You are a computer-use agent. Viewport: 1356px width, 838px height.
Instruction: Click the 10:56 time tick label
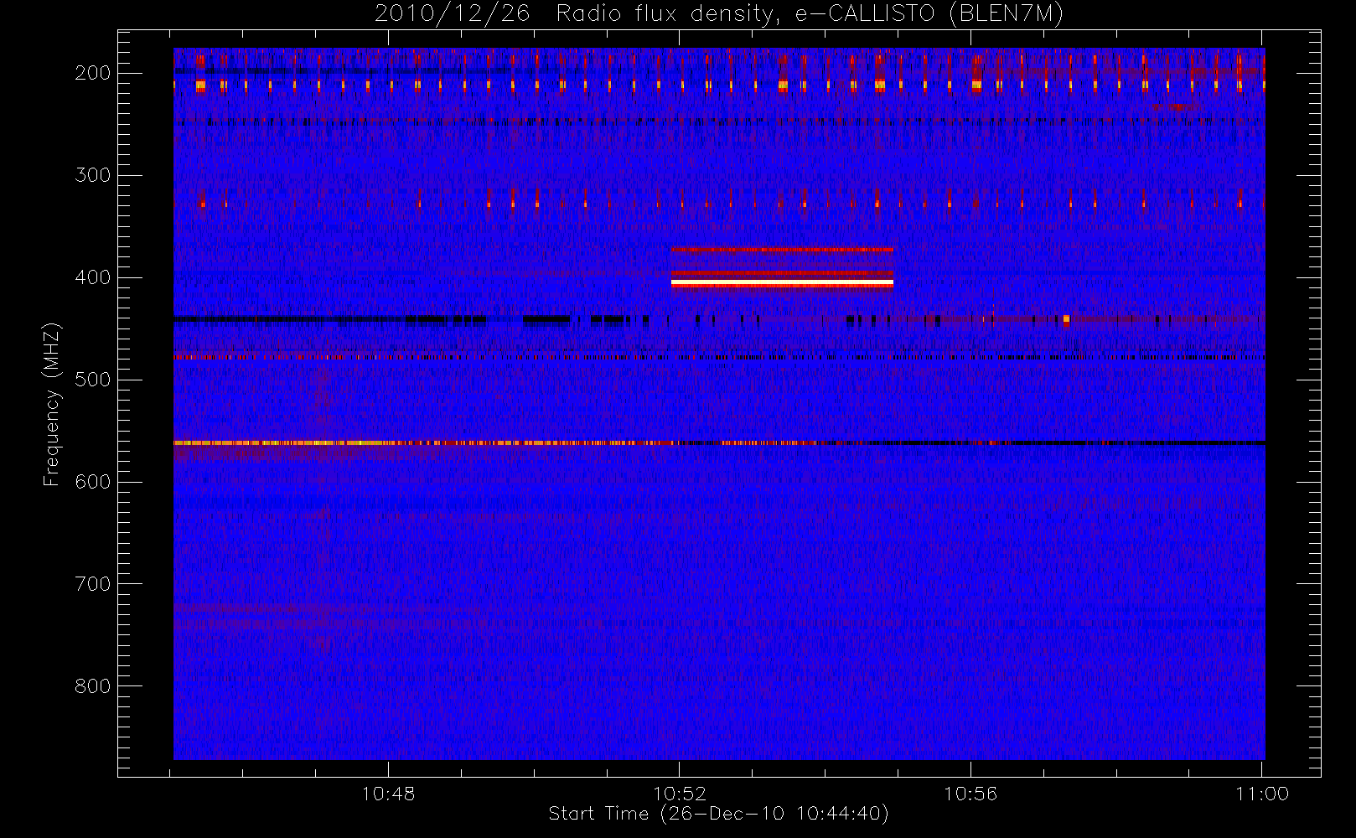970,794
